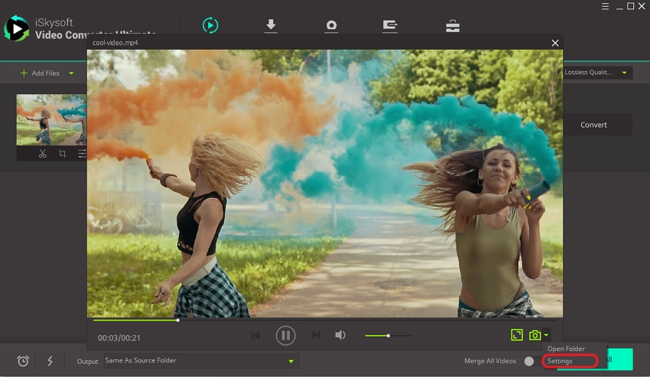The image size is (650, 377).
Task: Choose Settings in the snapshot menu
Action: [560, 361]
